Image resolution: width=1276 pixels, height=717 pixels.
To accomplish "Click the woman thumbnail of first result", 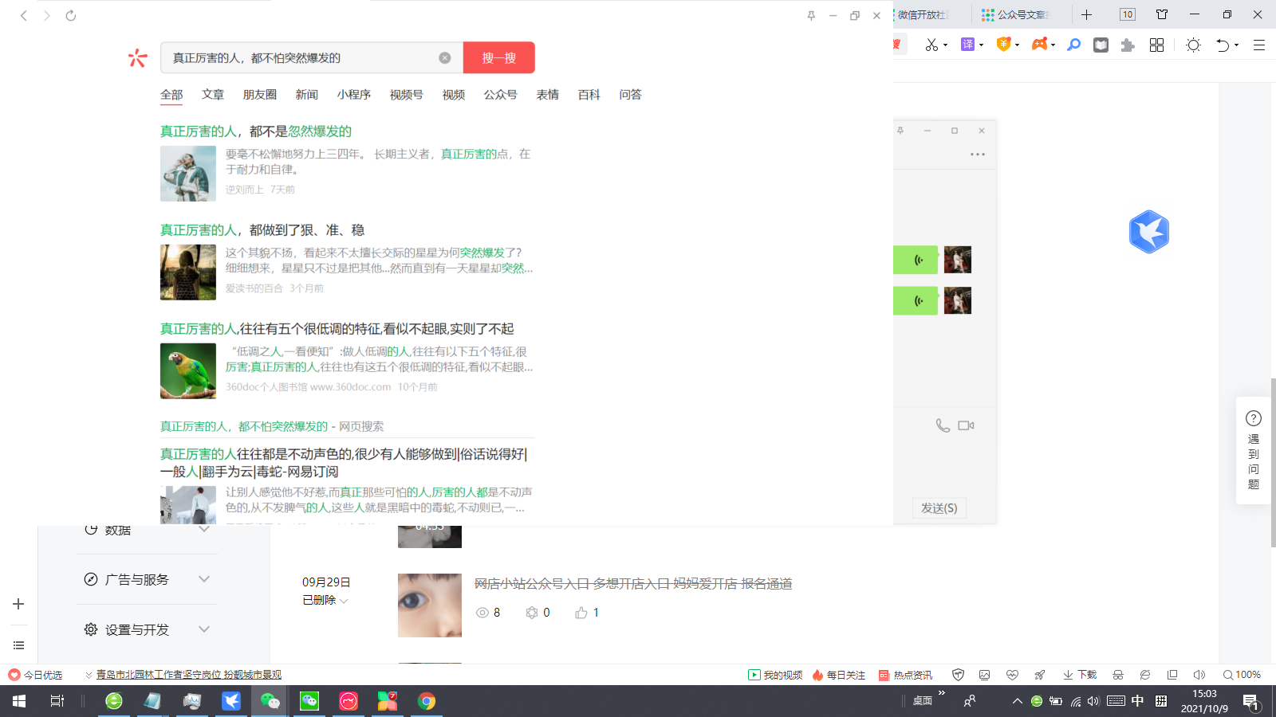I will 188,174.
